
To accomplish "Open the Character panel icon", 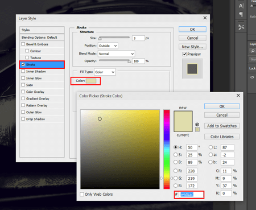I will (241, 6).
